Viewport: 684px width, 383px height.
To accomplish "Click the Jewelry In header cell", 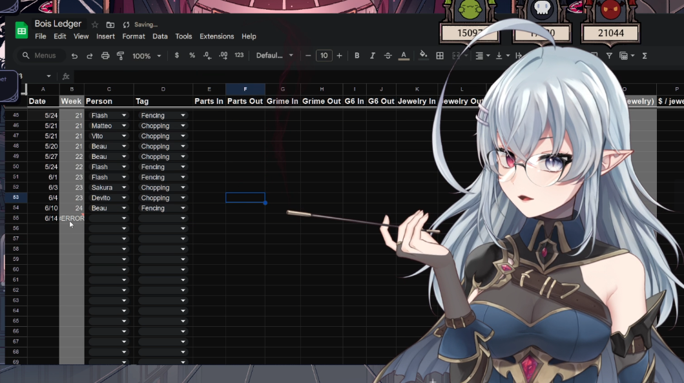I will (417, 101).
